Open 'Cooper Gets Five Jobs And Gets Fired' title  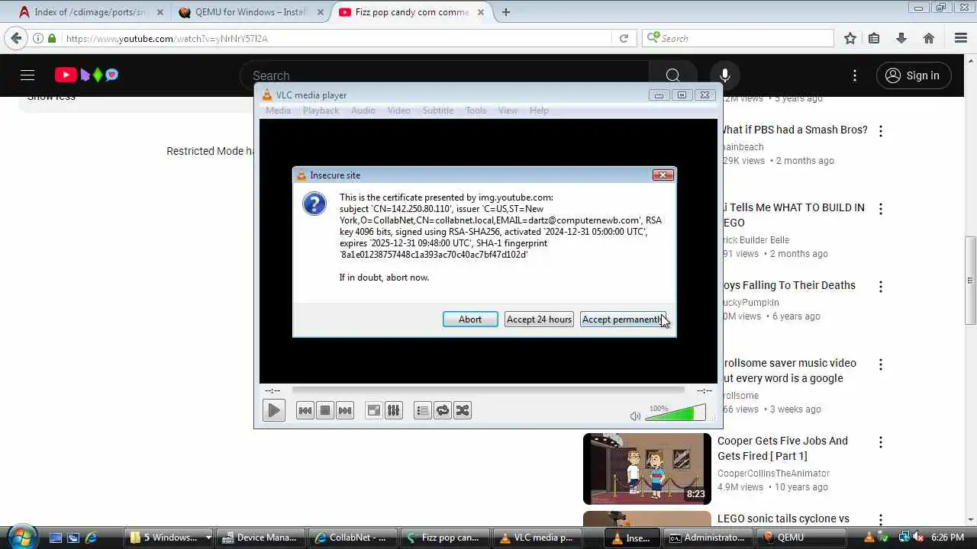coord(782,448)
